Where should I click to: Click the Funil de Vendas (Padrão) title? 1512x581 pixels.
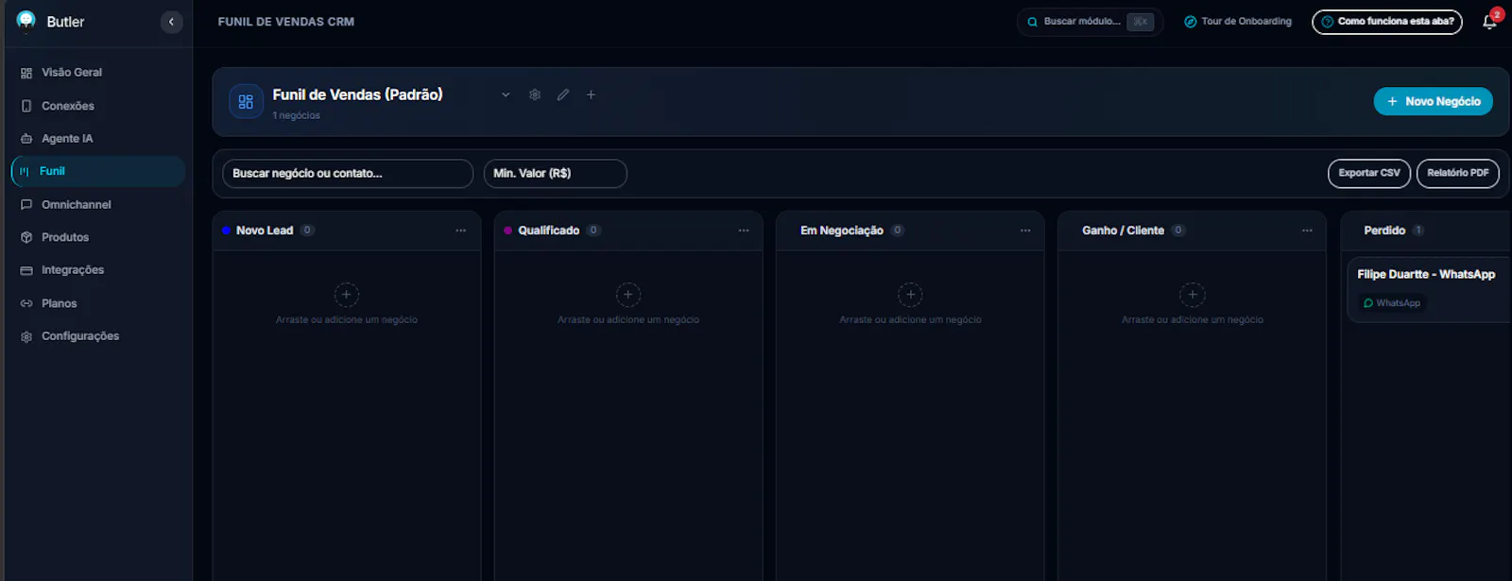[357, 94]
